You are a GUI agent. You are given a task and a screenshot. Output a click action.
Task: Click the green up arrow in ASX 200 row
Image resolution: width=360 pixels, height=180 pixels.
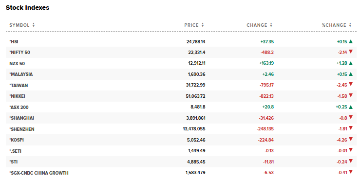351,107
